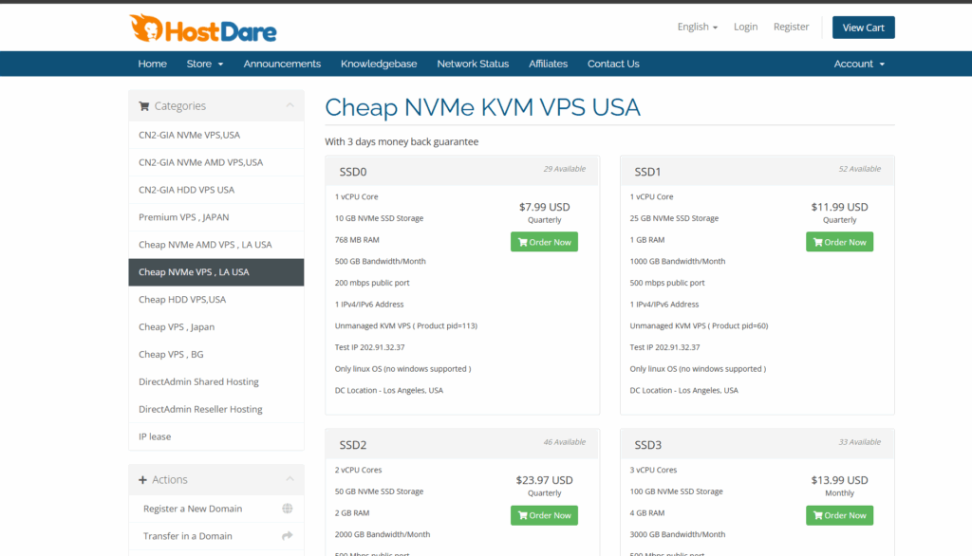
Task: Click the $23.97 USD price
Action: pos(544,480)
